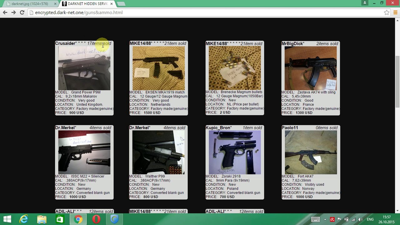Open the blue shield app on taskbar
Viewport: 400px width, 225px height.
click(114, 219)
